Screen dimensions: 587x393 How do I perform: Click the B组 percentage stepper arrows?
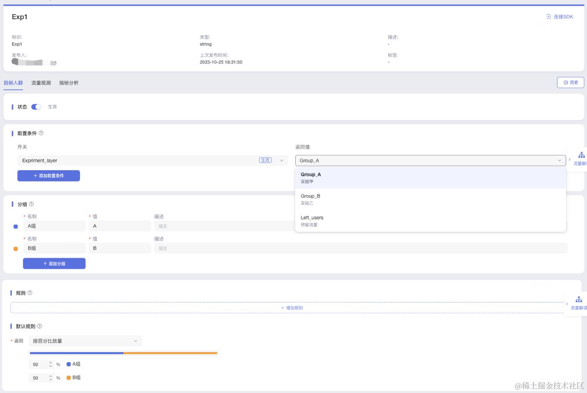click(x=50, y=378)
